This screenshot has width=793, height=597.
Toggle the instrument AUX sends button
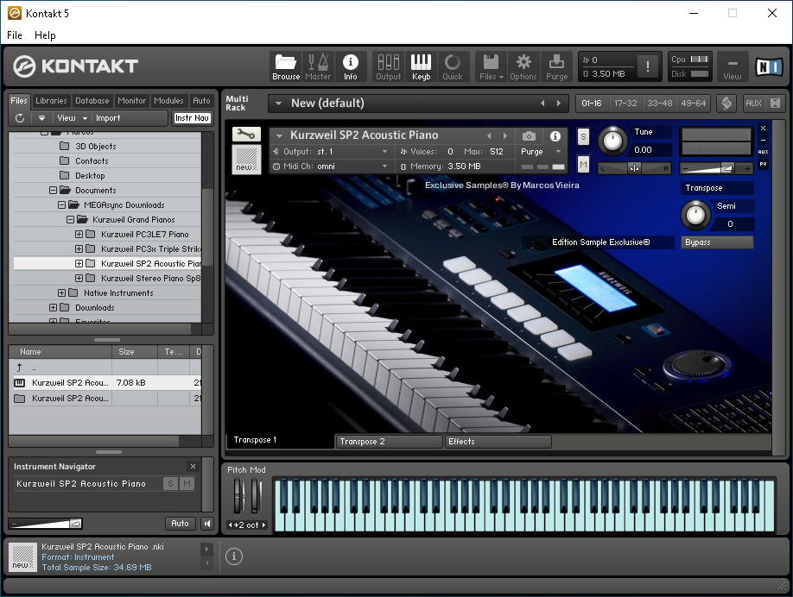[x=763, y=152]
